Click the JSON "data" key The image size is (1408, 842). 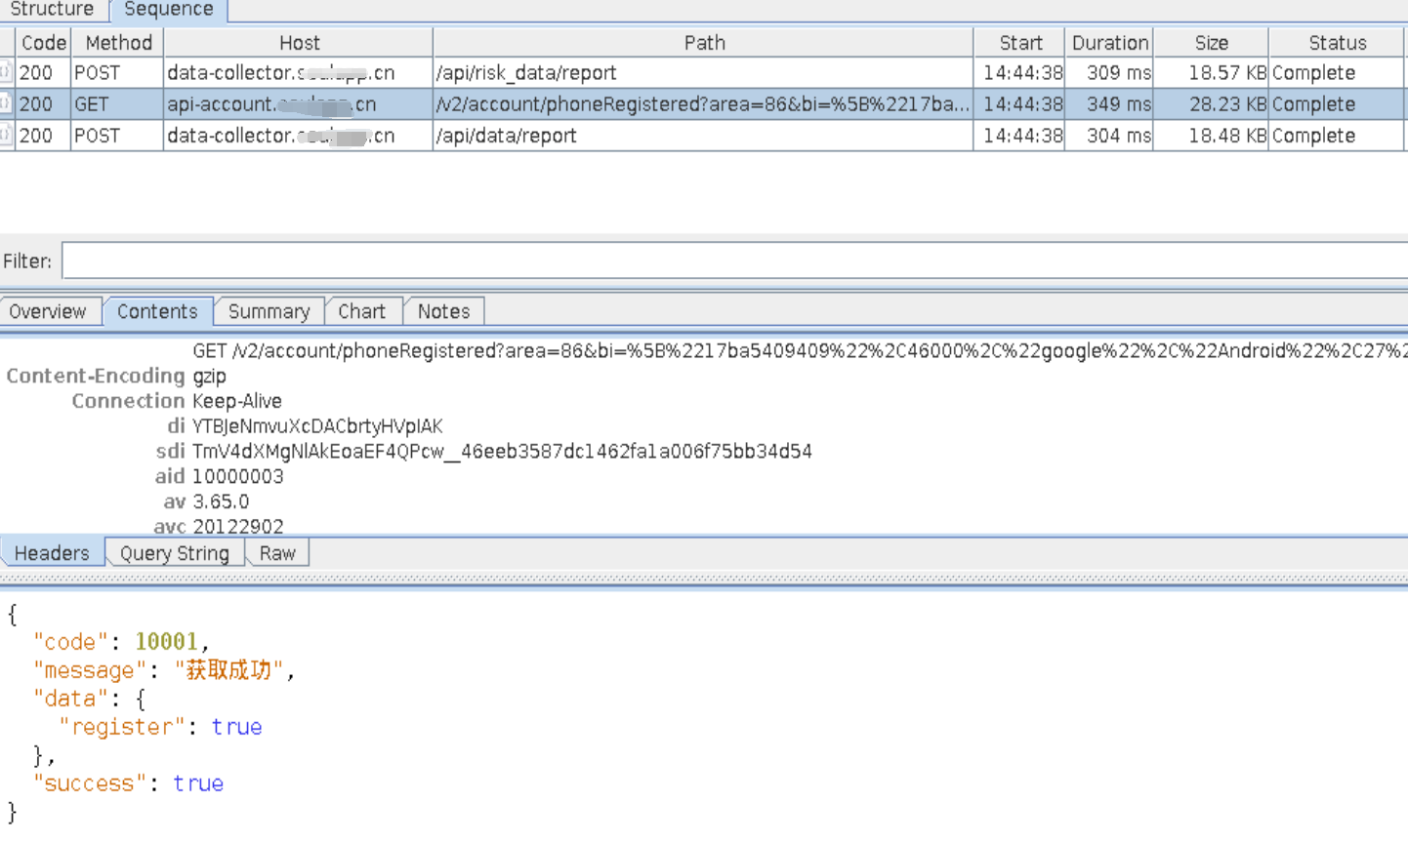[70, 699]
